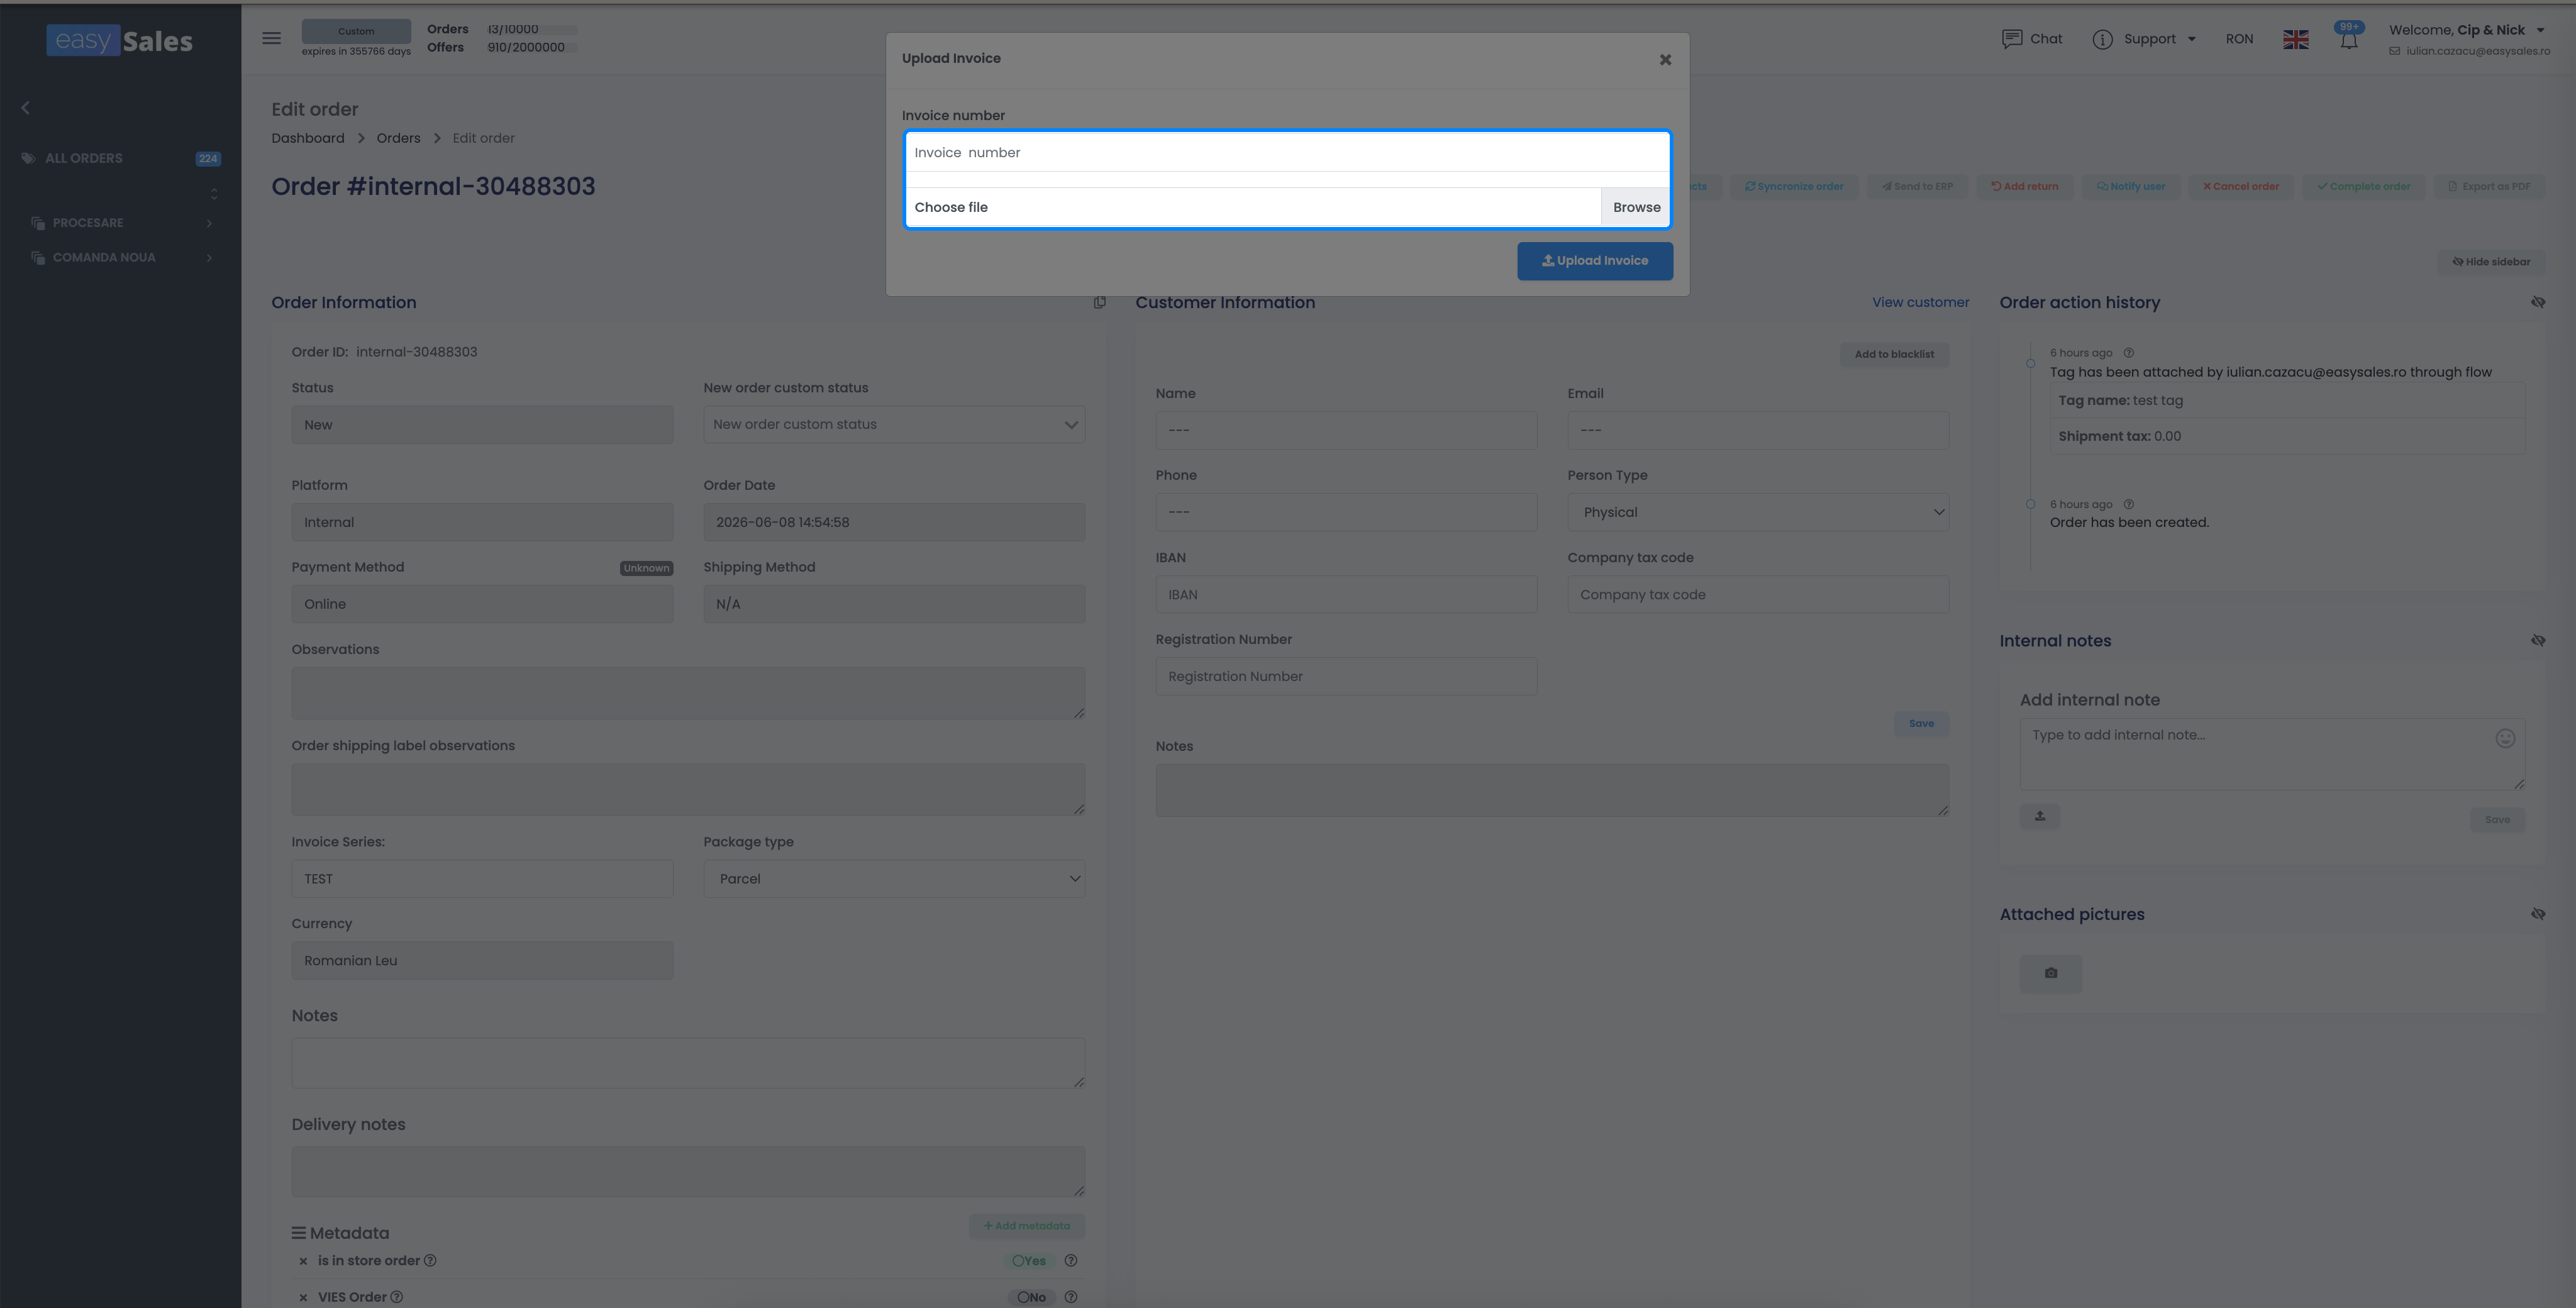Click Notify user button

(2131, 187)
